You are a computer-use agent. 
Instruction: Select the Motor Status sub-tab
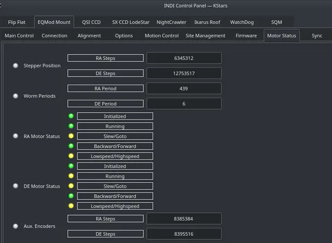point(282,36)
